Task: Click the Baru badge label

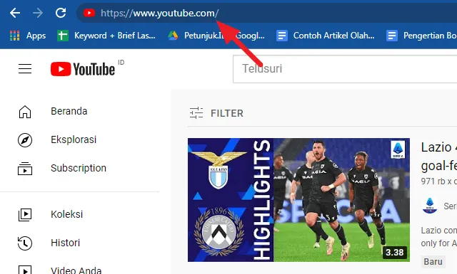Action: pyautogui.click(x=433, y=262)
